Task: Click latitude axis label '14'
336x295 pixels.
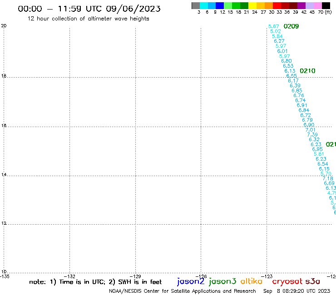Action: coord(4,175)
